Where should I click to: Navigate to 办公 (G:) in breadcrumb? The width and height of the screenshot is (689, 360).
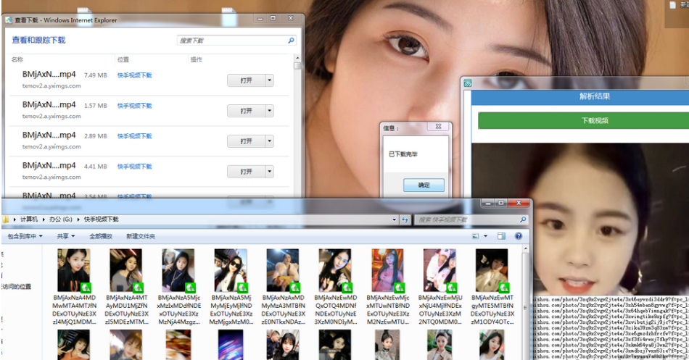tap(61, 219)
